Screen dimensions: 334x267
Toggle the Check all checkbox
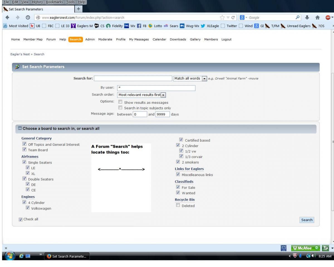pos(21,219)
